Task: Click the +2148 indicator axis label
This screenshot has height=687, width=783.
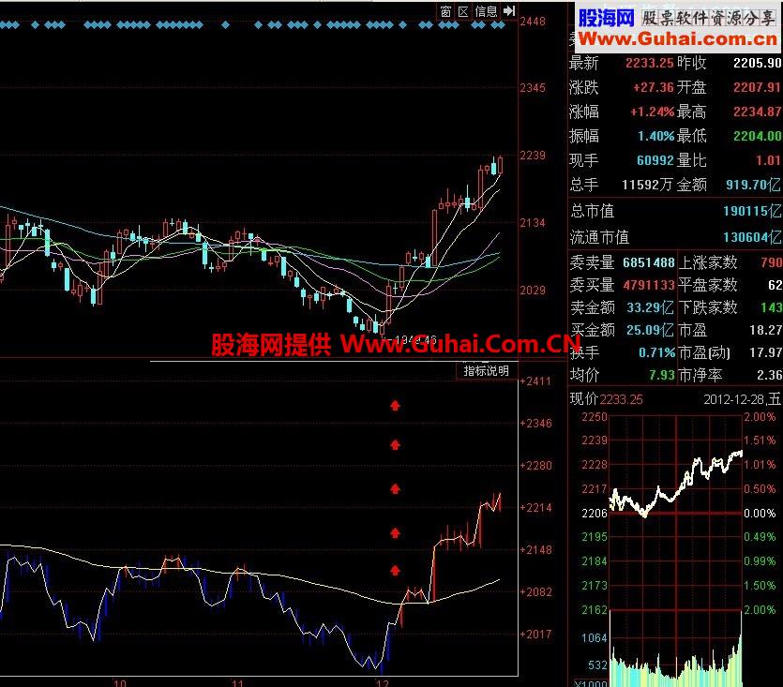Action: [x=535, y=550]
